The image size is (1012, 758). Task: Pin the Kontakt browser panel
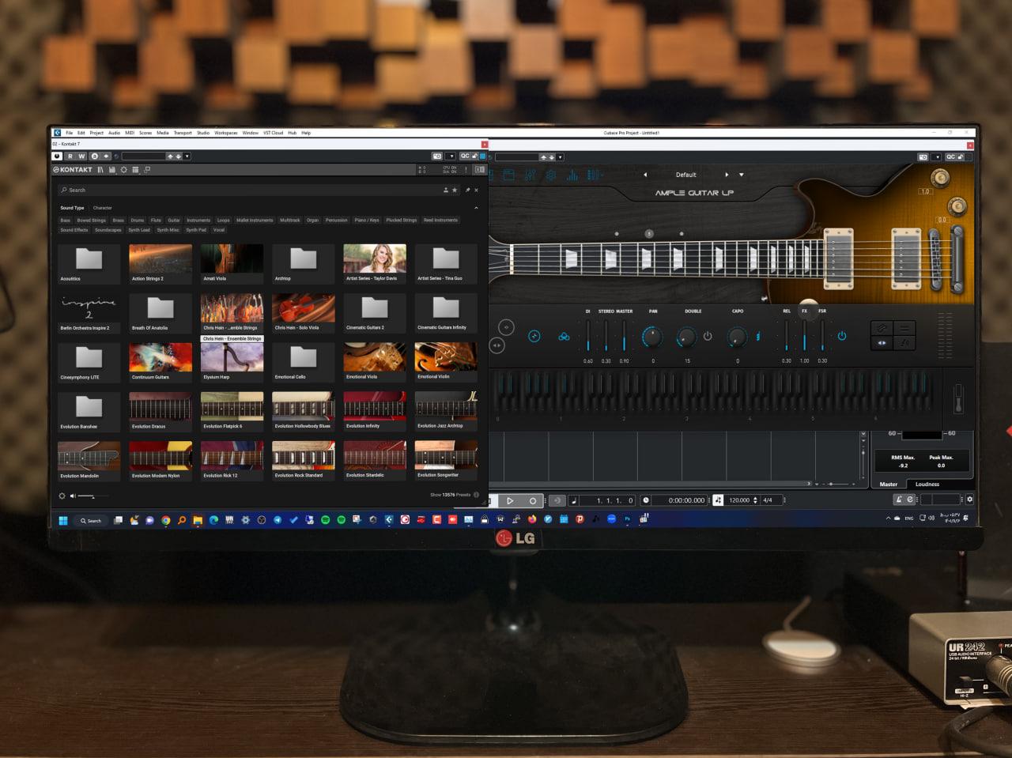click(x=467, y=190)
